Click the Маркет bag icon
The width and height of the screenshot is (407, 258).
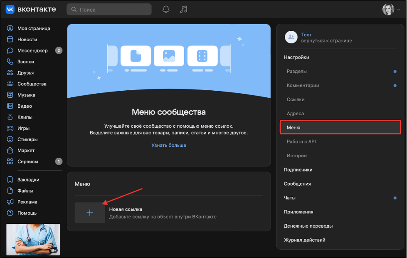[10, 151]
